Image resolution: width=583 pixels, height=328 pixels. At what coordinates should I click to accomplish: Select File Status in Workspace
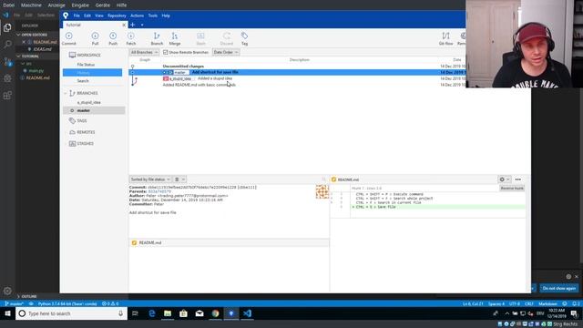pos(86,65)
